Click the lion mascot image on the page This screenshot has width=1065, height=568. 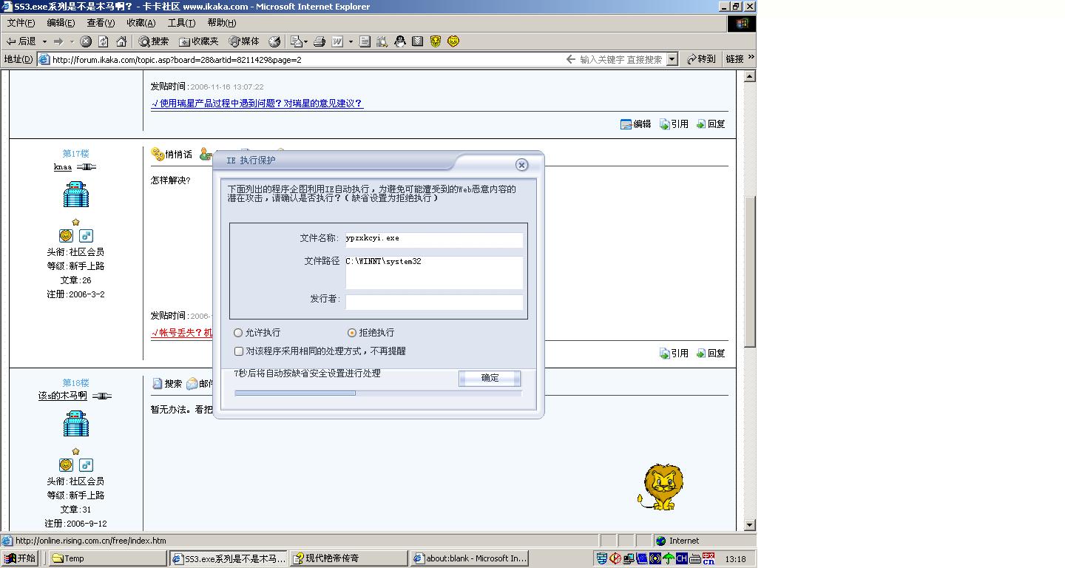click(x=660, y=487)
